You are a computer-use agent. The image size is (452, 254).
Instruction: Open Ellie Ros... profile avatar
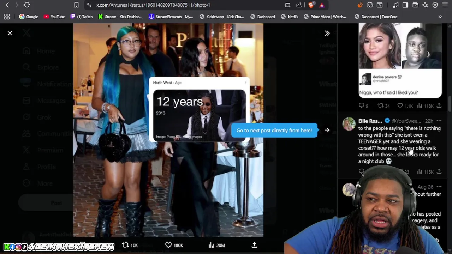click(x=349, y=124)
